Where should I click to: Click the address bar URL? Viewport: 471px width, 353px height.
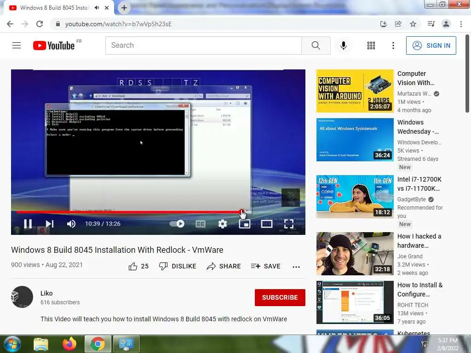118,24
